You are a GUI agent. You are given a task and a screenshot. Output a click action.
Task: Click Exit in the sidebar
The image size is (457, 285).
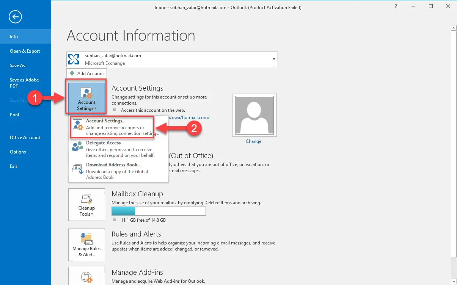tap(25, 166)
